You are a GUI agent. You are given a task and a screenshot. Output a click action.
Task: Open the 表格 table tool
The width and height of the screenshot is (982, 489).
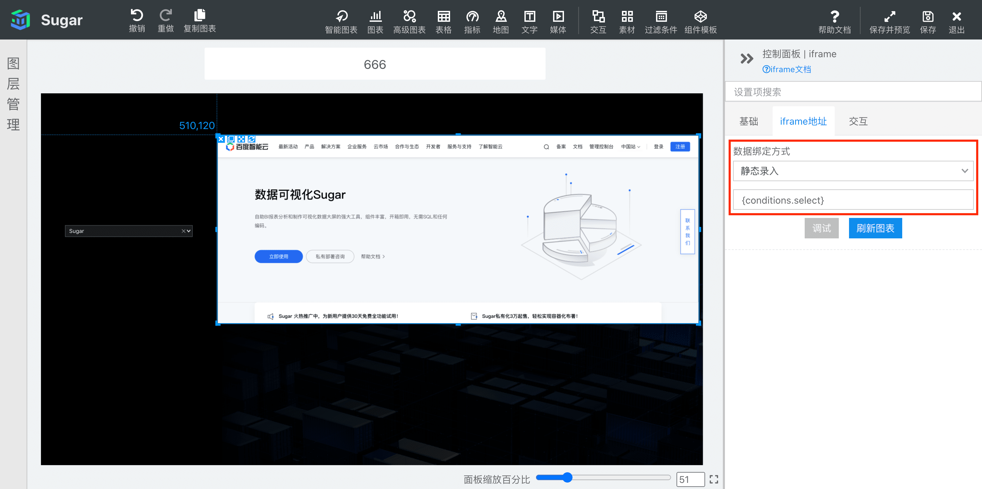coord(443,22)
